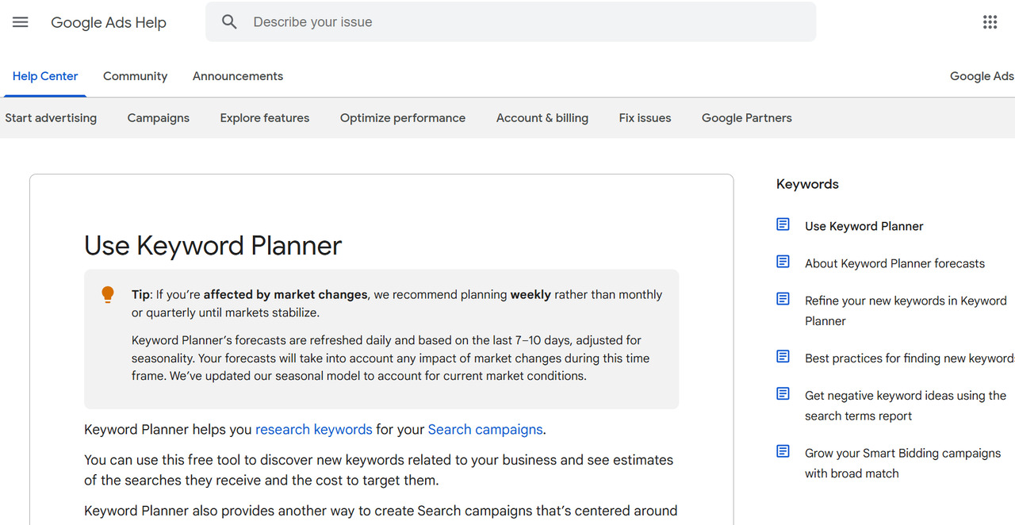1015x525 pixels.
Task: Open the Fix issues menu
Action: 645,118
